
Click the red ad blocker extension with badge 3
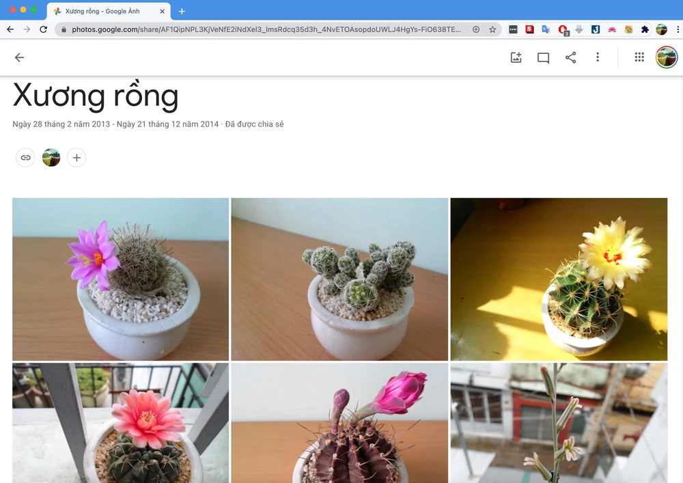(x=563, y=29)
